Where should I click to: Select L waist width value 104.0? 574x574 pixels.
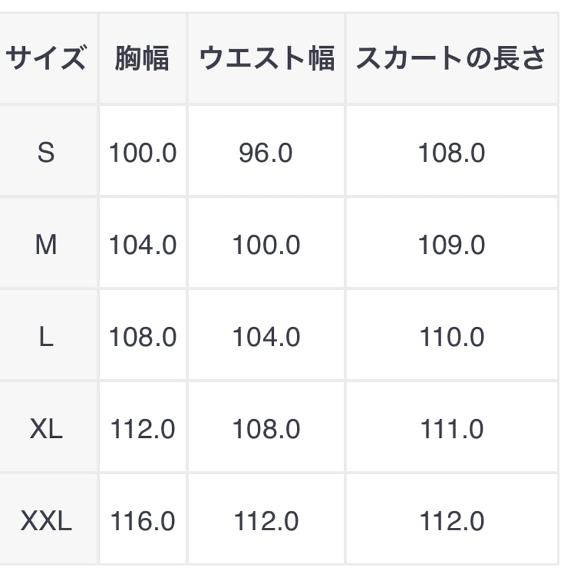coord(266,337)
